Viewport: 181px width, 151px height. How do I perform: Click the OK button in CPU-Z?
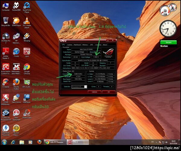(x=109, y=92)
